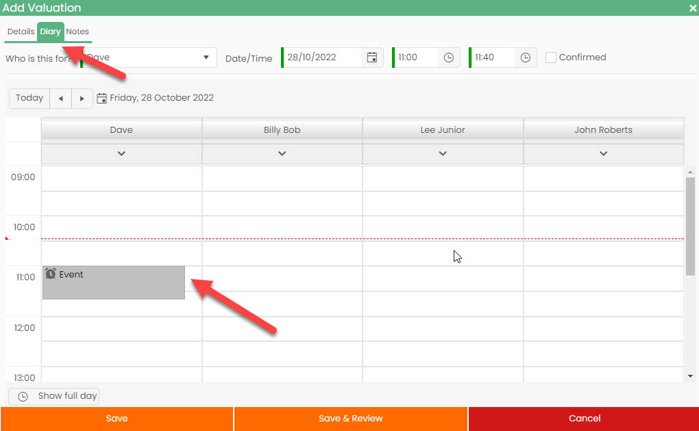The width and height of the screenshot is (699, 431).
Task: Enable the Confirmed checkbox
Action: (551, 57)
